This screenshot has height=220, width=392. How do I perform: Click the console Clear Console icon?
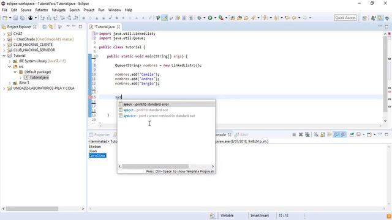tap(316, 134)
